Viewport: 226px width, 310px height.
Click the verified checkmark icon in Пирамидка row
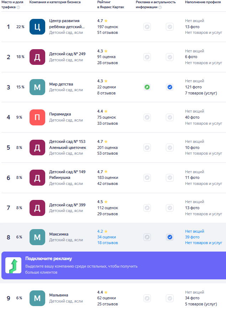click(x=170, y=118)
